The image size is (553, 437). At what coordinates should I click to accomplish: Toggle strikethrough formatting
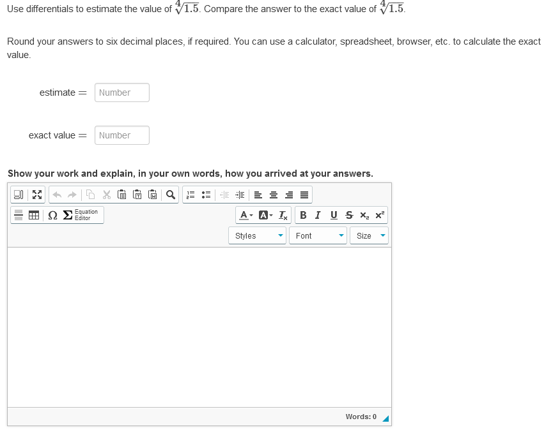point(349,215)
